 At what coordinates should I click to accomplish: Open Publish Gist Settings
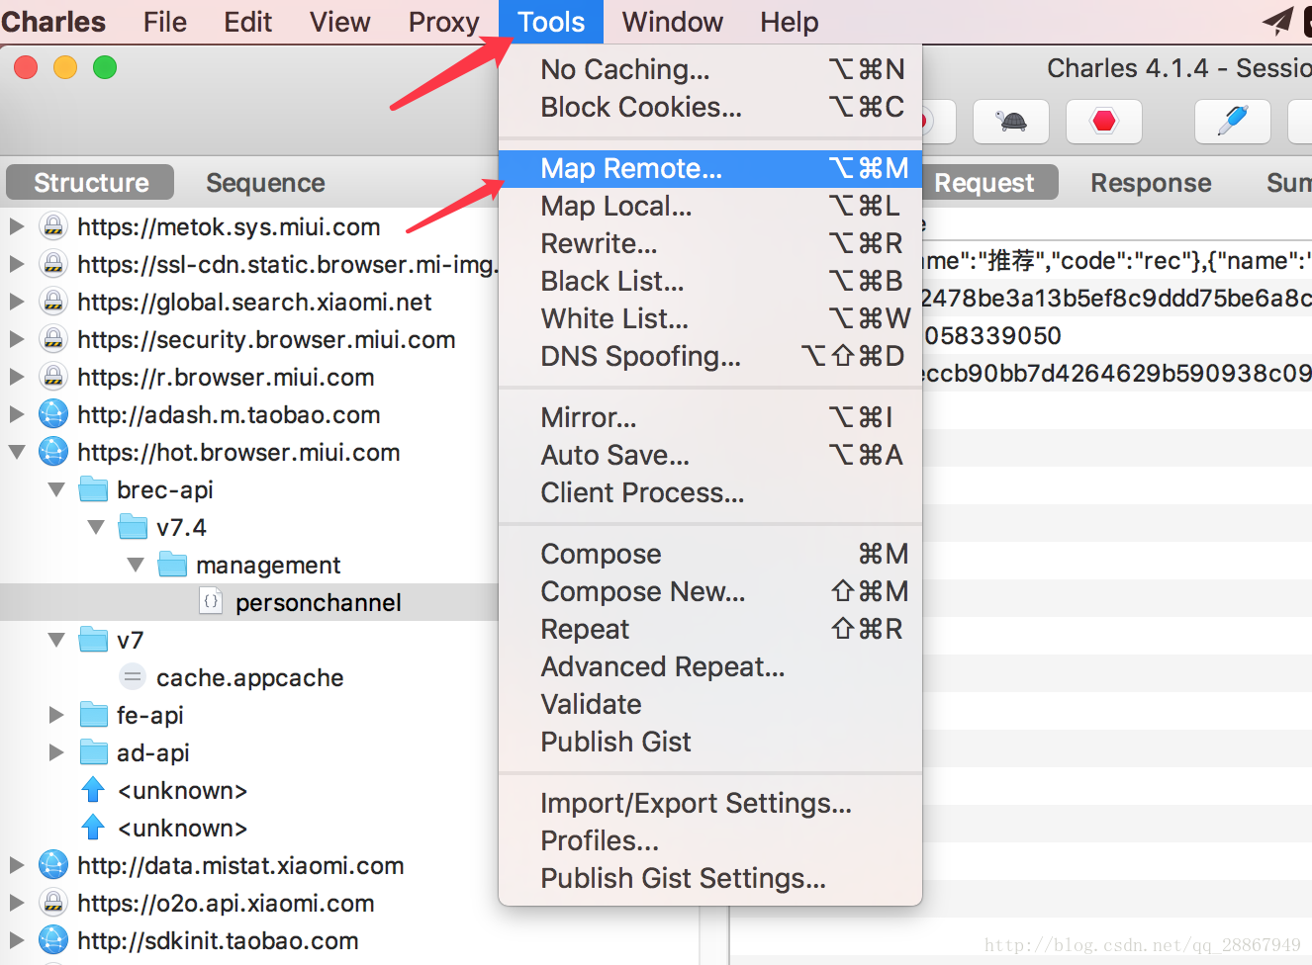pyautogui.click(x=710, y=879)
